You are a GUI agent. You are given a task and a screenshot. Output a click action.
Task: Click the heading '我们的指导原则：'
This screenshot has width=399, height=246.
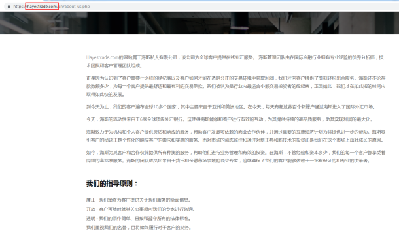[x=112, y=183]
